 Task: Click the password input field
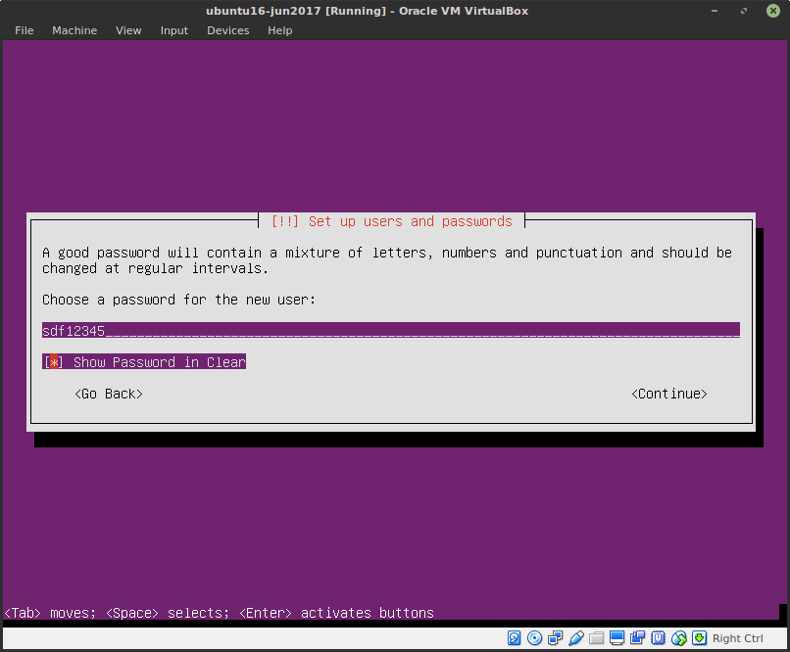point(390,330)
